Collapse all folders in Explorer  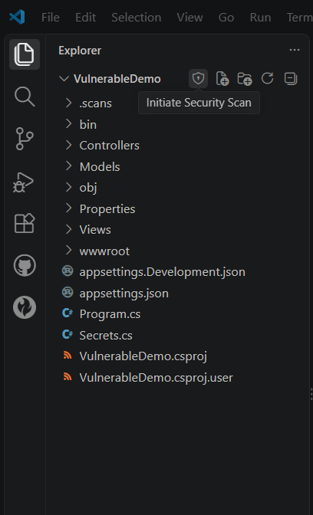(x=291, y=78)
